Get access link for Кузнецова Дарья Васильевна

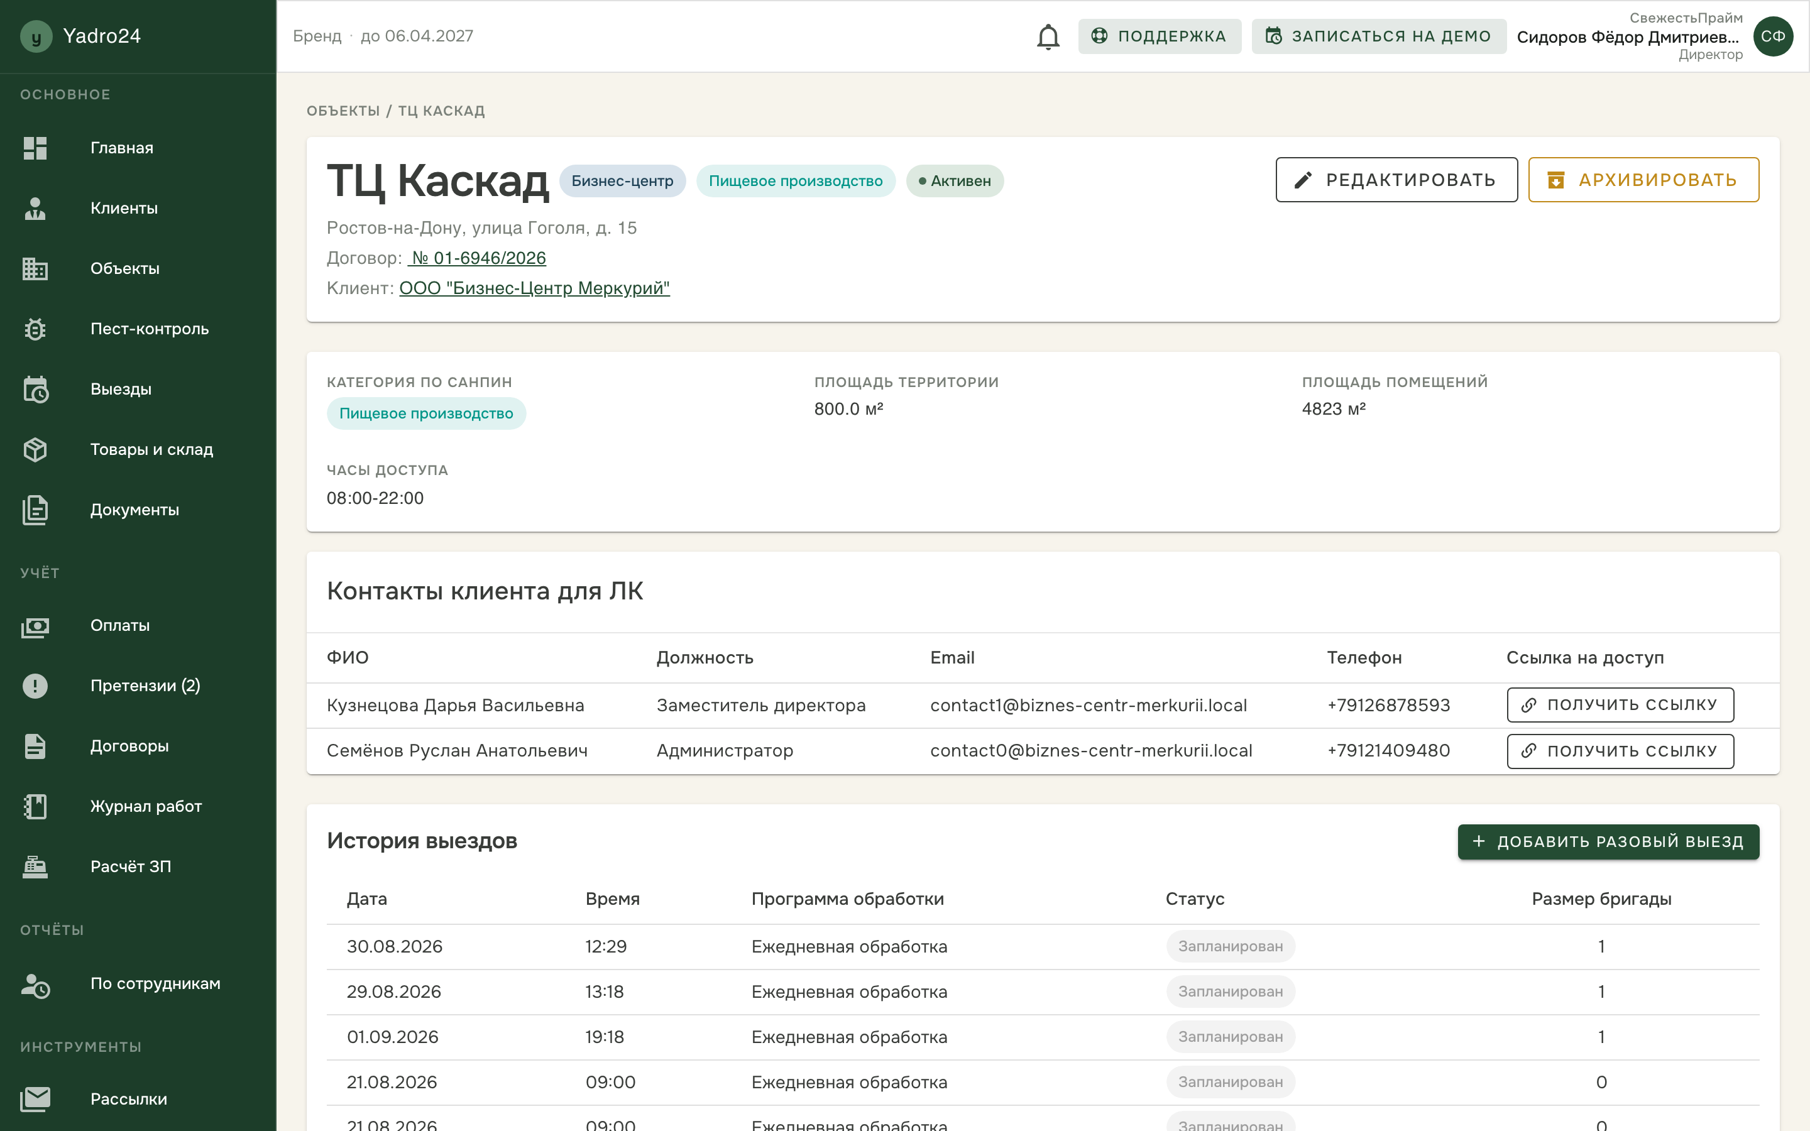click(1620, 706)
